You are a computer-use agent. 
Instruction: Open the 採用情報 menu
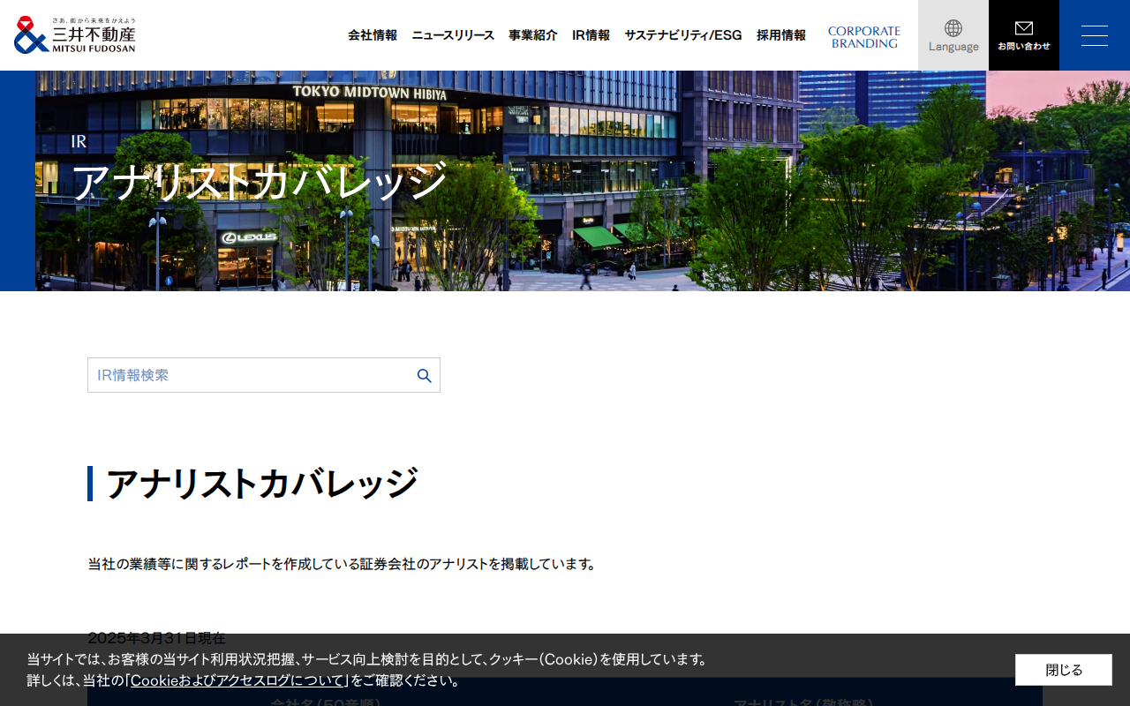click(781, 35)
